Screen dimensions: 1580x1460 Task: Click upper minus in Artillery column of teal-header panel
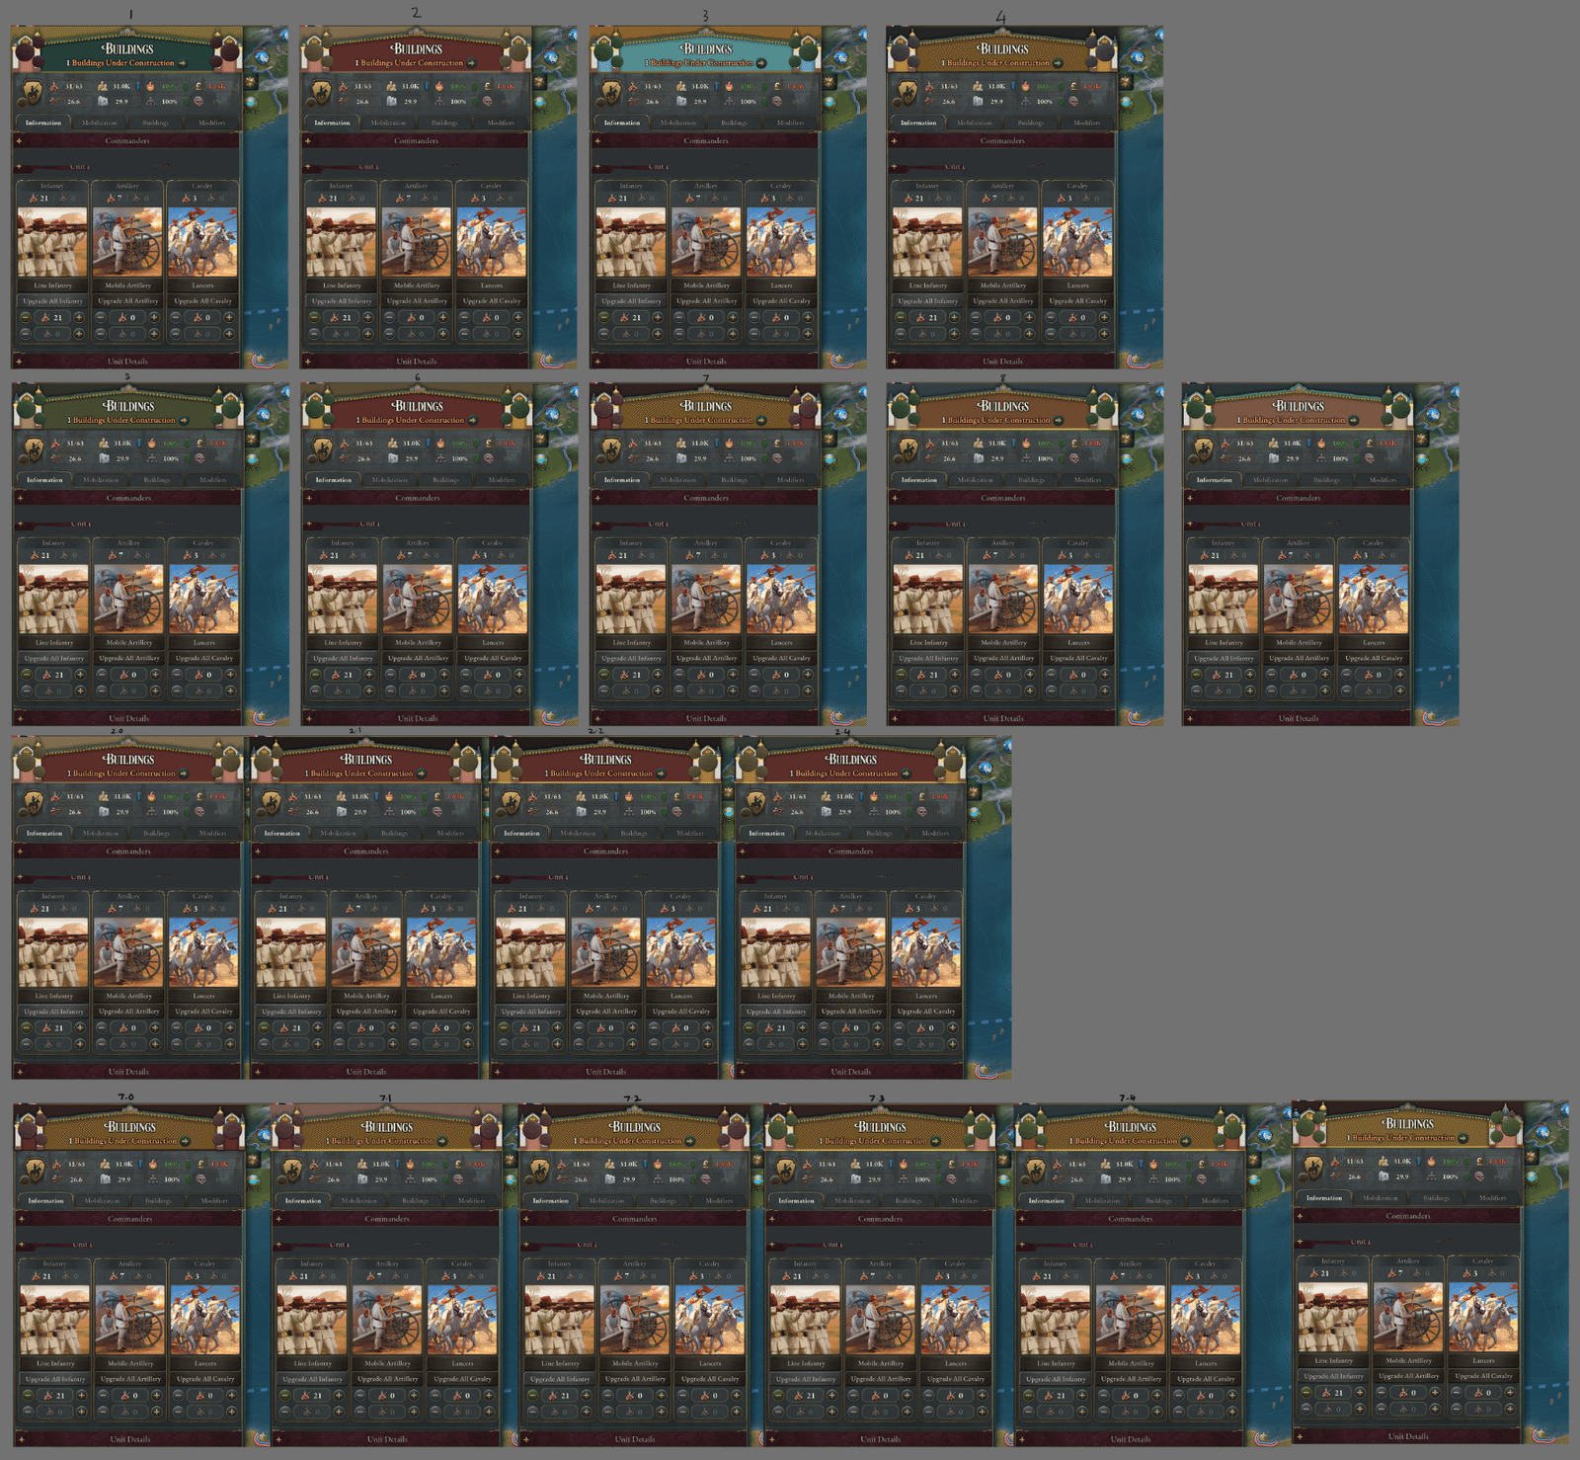pyautogui.click(x=679, y=318)
